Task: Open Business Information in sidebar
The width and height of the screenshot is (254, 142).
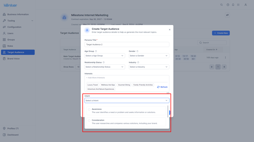Action: 18,14
